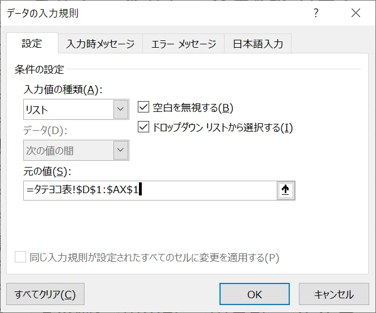This screenshot has height=313, width=376.
Task: Click the 次の値の間 combo box
Action: click(76, 151)
